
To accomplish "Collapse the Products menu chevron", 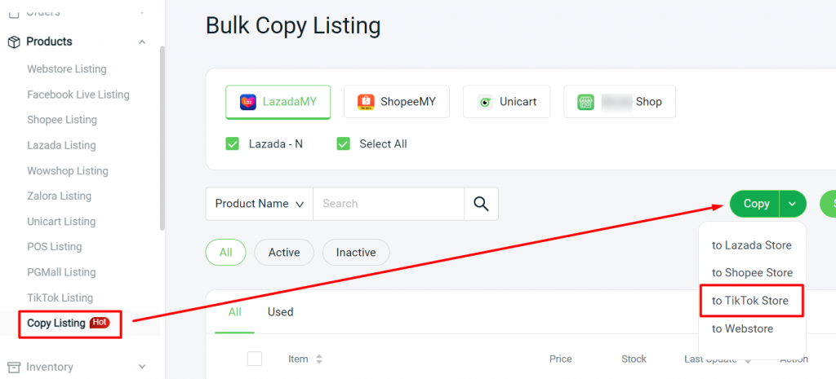I will click(142, 42).
